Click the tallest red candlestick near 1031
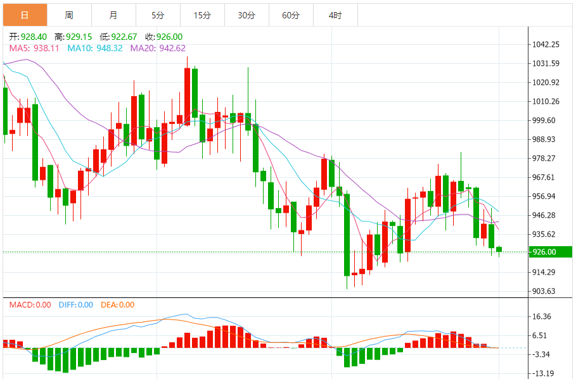Image resolution: width=576 pixels, height=379 pixels. coord(188,97)
